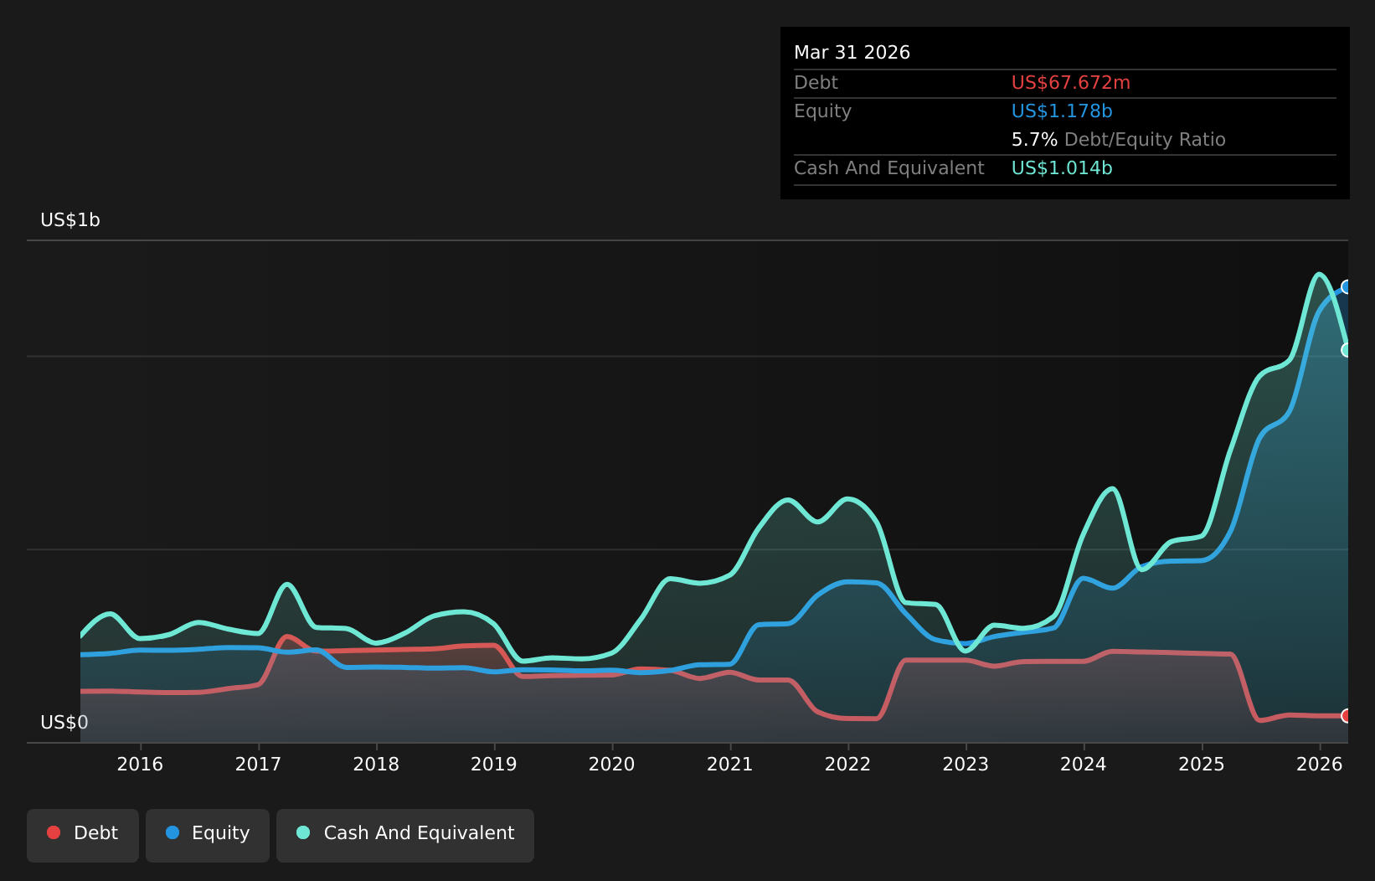Click the 2016 x-axis label
The image size is (1375, 881).
pyautogui.click(x=140, y=764)
